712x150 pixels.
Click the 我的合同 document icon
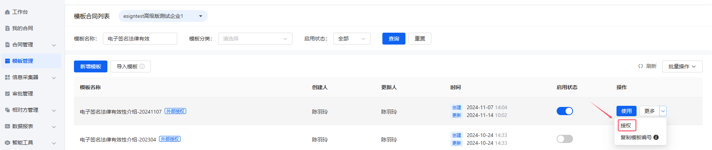tap(7, 29)
